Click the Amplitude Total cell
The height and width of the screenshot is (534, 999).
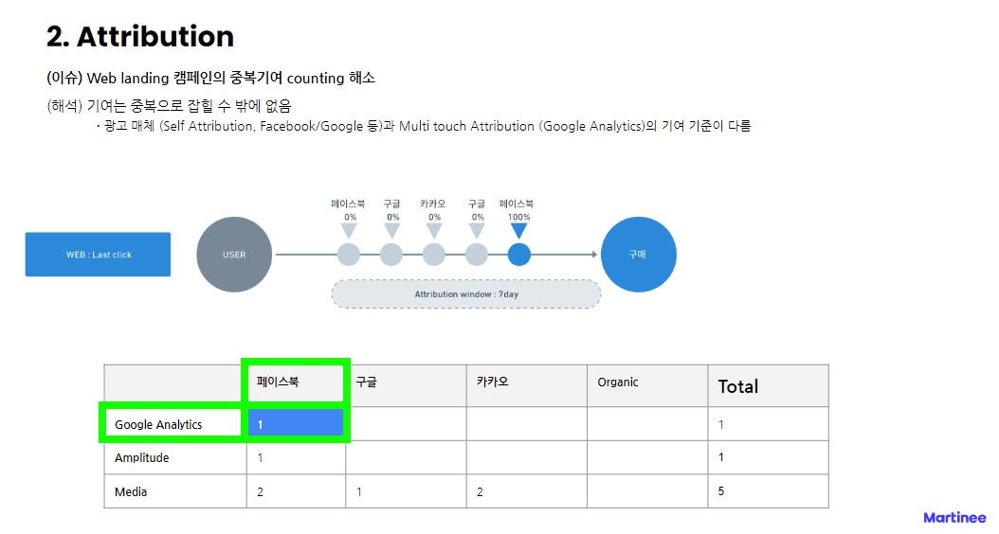tap(769, 457)
